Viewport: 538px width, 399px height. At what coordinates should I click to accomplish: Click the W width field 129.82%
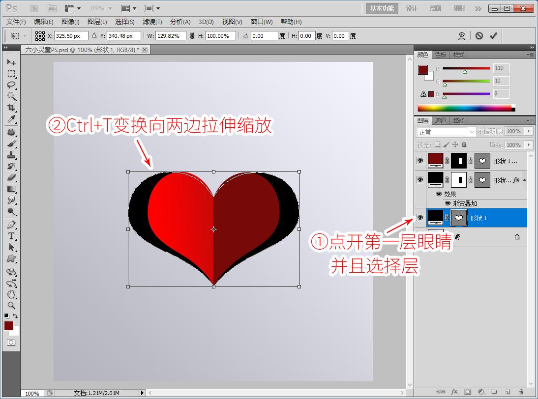171,36
